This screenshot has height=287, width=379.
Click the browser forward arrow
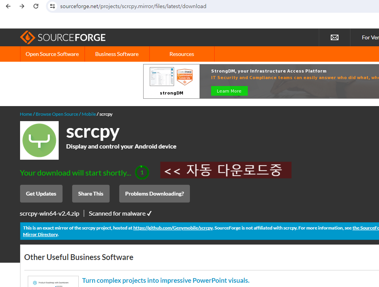(22, 6)
